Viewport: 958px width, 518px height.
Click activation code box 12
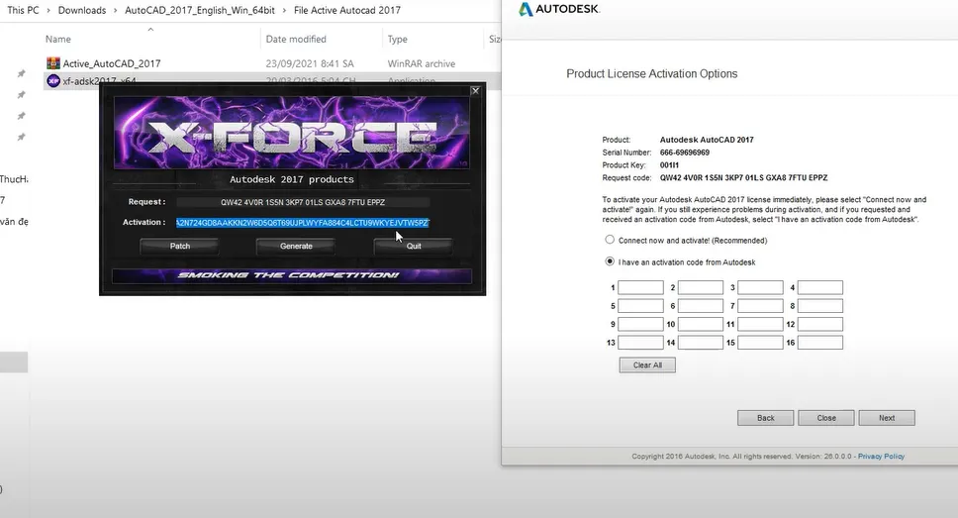point(819,324)
